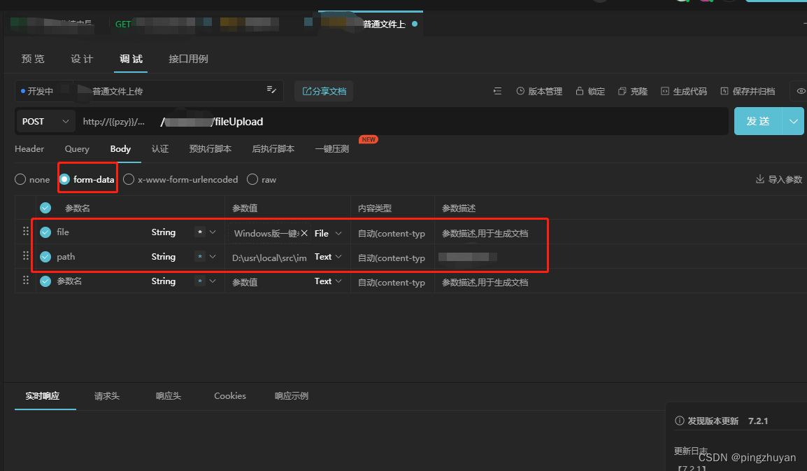
Task: Toggle the required asterisk on the empty row
Action: (x=200, y=281)
